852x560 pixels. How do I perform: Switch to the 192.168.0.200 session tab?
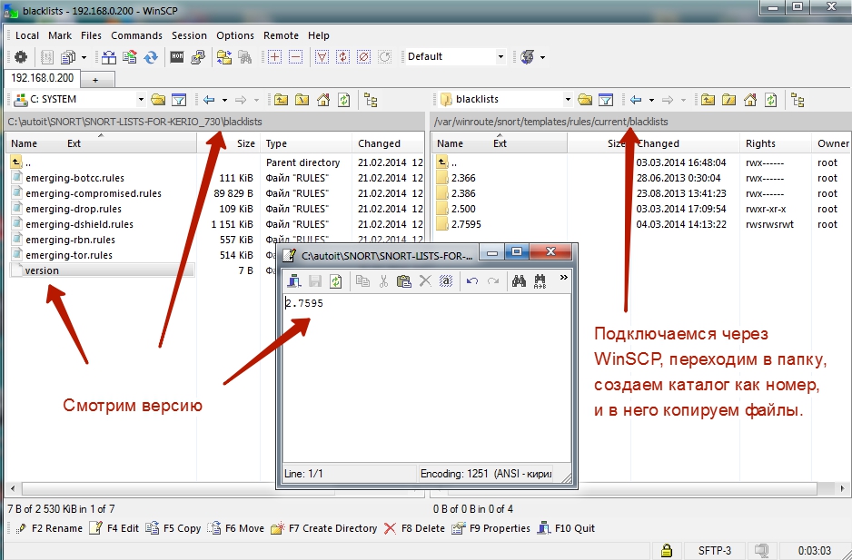(x=42, y=78)
